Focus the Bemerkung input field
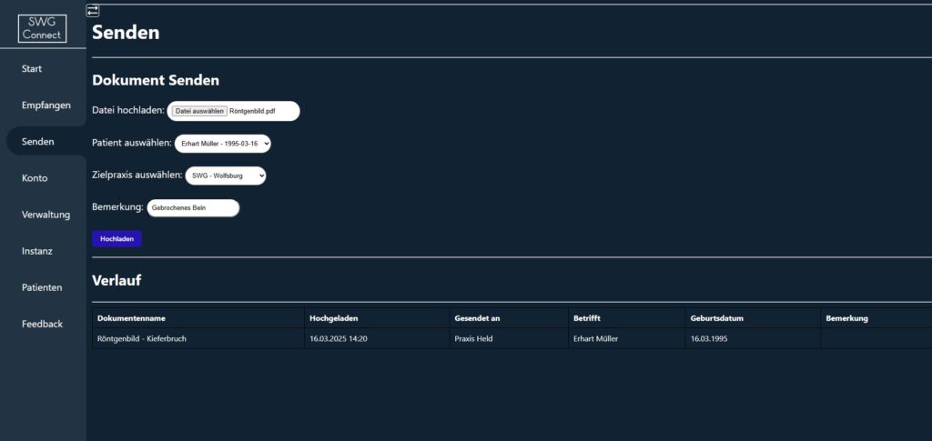932x441 pixels. (x=193, y=207)
